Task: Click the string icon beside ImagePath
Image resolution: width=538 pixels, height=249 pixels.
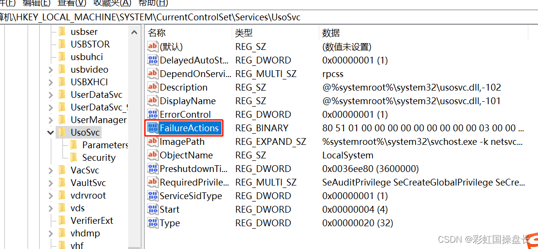Action: point(153,142)
